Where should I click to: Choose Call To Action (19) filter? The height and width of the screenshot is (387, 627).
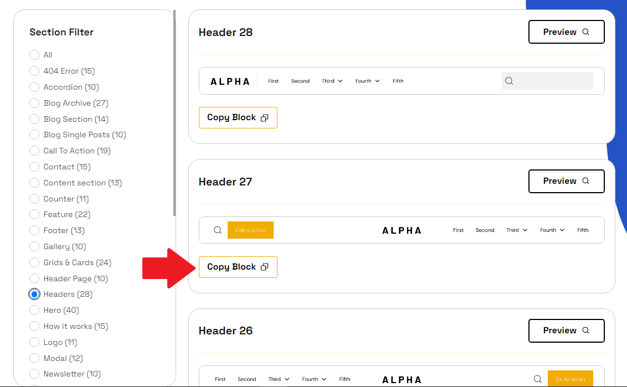[x=34, y=151]
